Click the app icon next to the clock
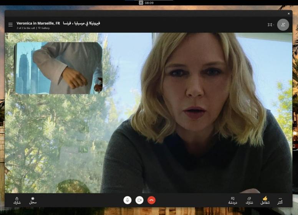Image resolution: width=298 pixels, height=215 pixels. [141, 3]
